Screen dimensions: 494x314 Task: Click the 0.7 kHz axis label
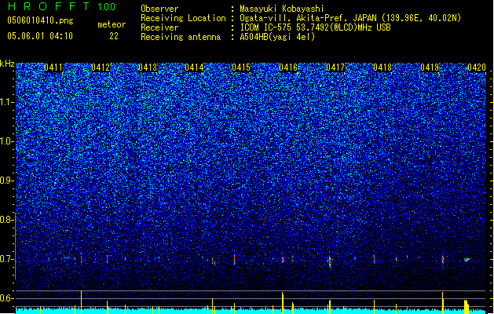(x=7, y=259)
